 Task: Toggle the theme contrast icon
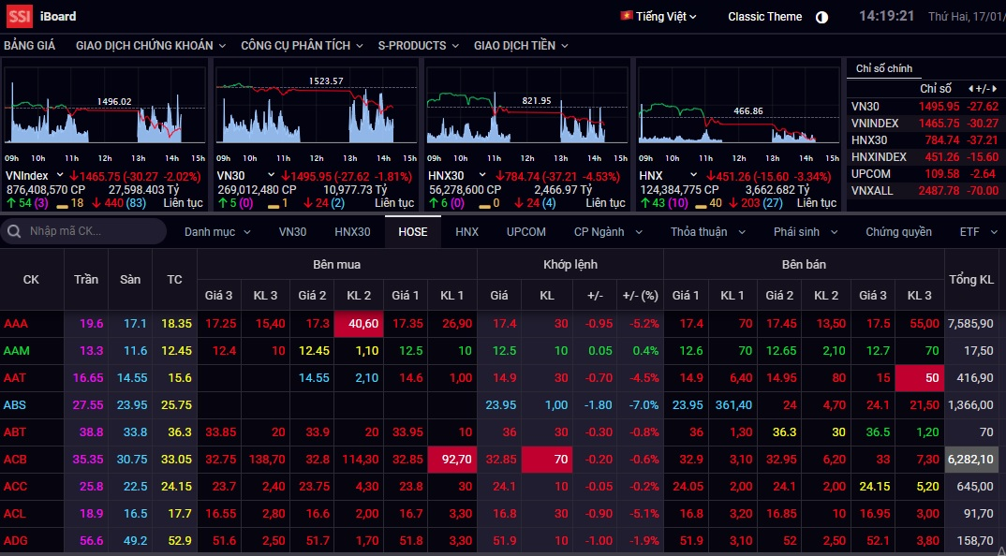click(821, 17)
